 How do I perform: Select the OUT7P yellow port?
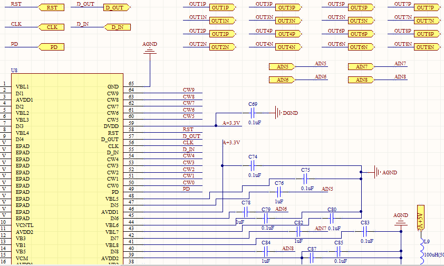[x=427, y=8]
